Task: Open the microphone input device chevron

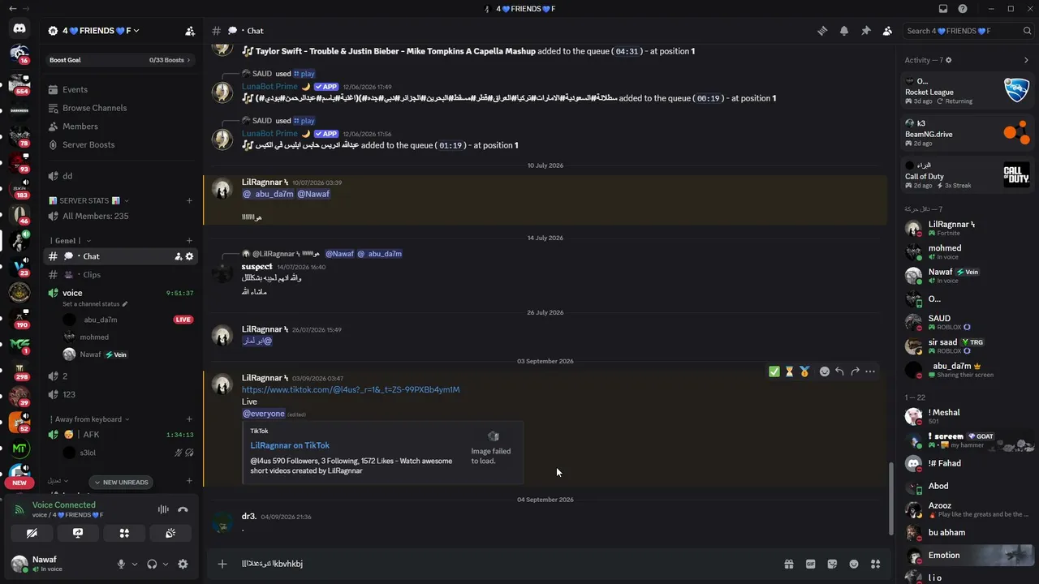Action: [x=135, y=564]
